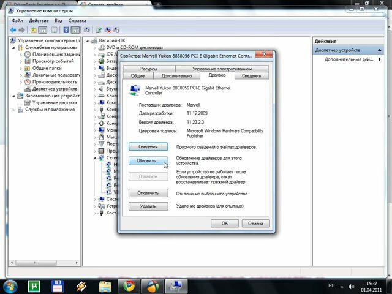
Task: Click the left pane scrollbar left arrow
Action: pyautogui.click(x=12, y=263)
